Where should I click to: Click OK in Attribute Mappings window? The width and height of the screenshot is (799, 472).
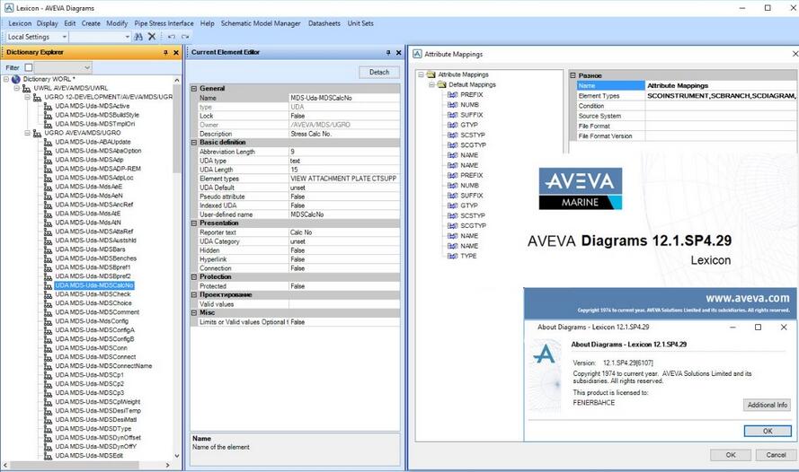point(730,455)
